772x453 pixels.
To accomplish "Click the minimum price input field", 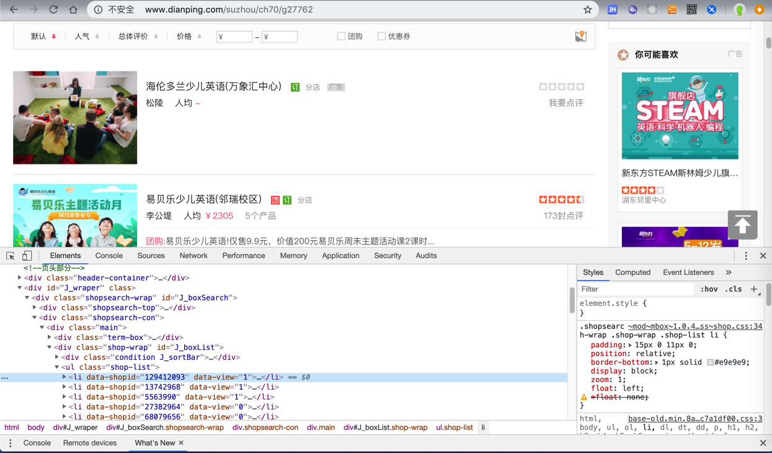I will coord(234,37).
